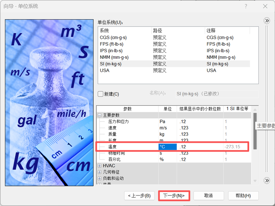Click the parameter table vertical scrollbar thumb

click(x=255, y=131)
